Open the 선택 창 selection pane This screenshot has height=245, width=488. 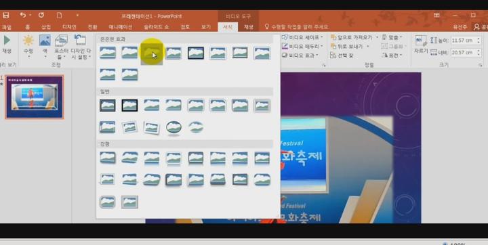click(342, 55)
